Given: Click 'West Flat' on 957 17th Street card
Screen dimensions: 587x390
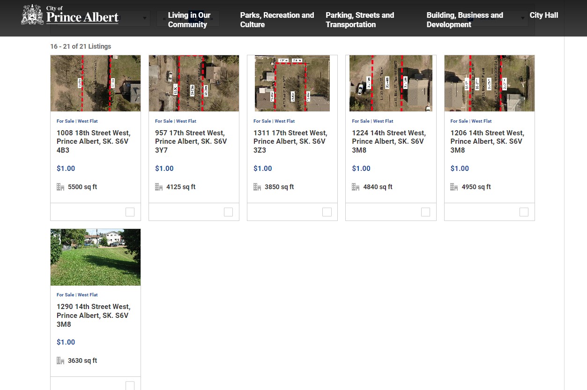Looking at the screenshot, I should pyautogui.click(x=186, y=121).
